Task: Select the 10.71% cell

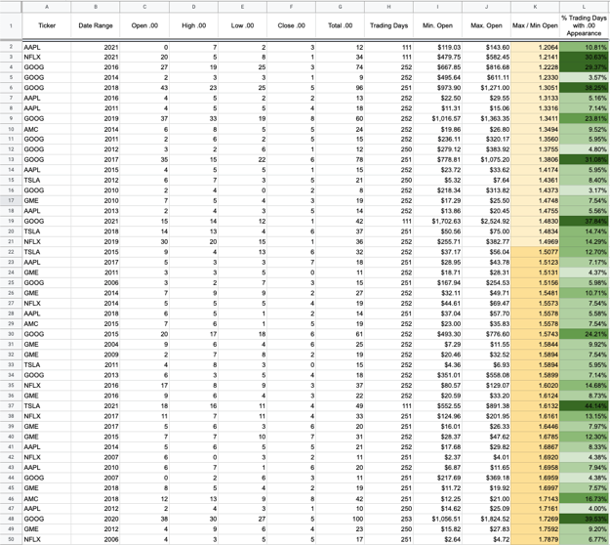Action: (584, 293)
